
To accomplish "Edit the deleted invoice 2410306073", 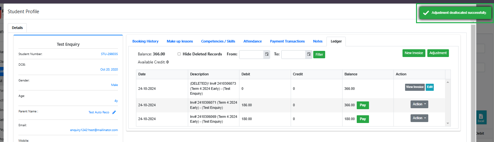I will (430, 87).
